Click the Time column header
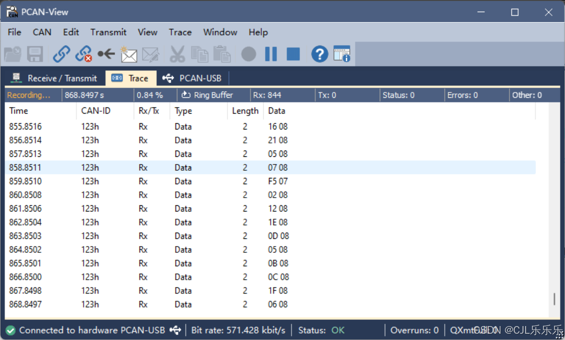Screen dimensions: 565x340 (40, 111)
